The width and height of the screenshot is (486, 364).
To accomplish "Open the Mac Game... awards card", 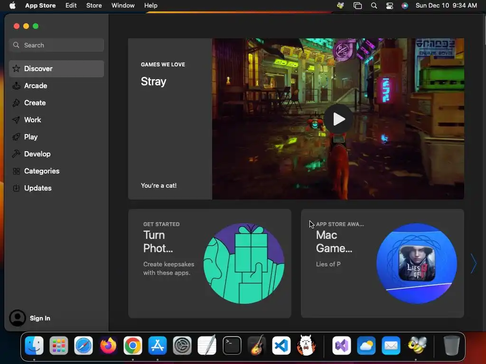I will point(382,264).
